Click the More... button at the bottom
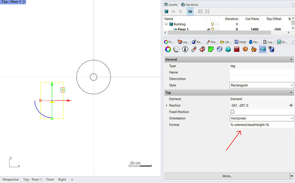This screenshot has height=183, width=295. click(228, 176)
